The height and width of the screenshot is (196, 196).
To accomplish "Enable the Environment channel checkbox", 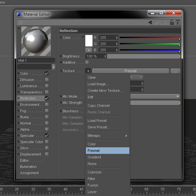I will click(47, 105).
